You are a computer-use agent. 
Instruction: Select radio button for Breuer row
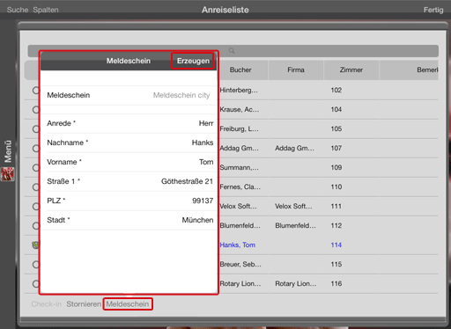(36, 265)
